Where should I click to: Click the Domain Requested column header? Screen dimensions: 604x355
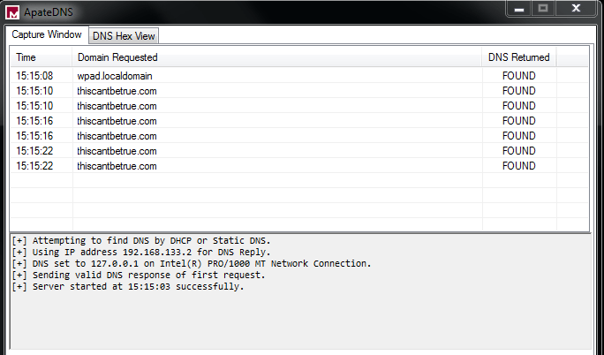pos(117,57)
